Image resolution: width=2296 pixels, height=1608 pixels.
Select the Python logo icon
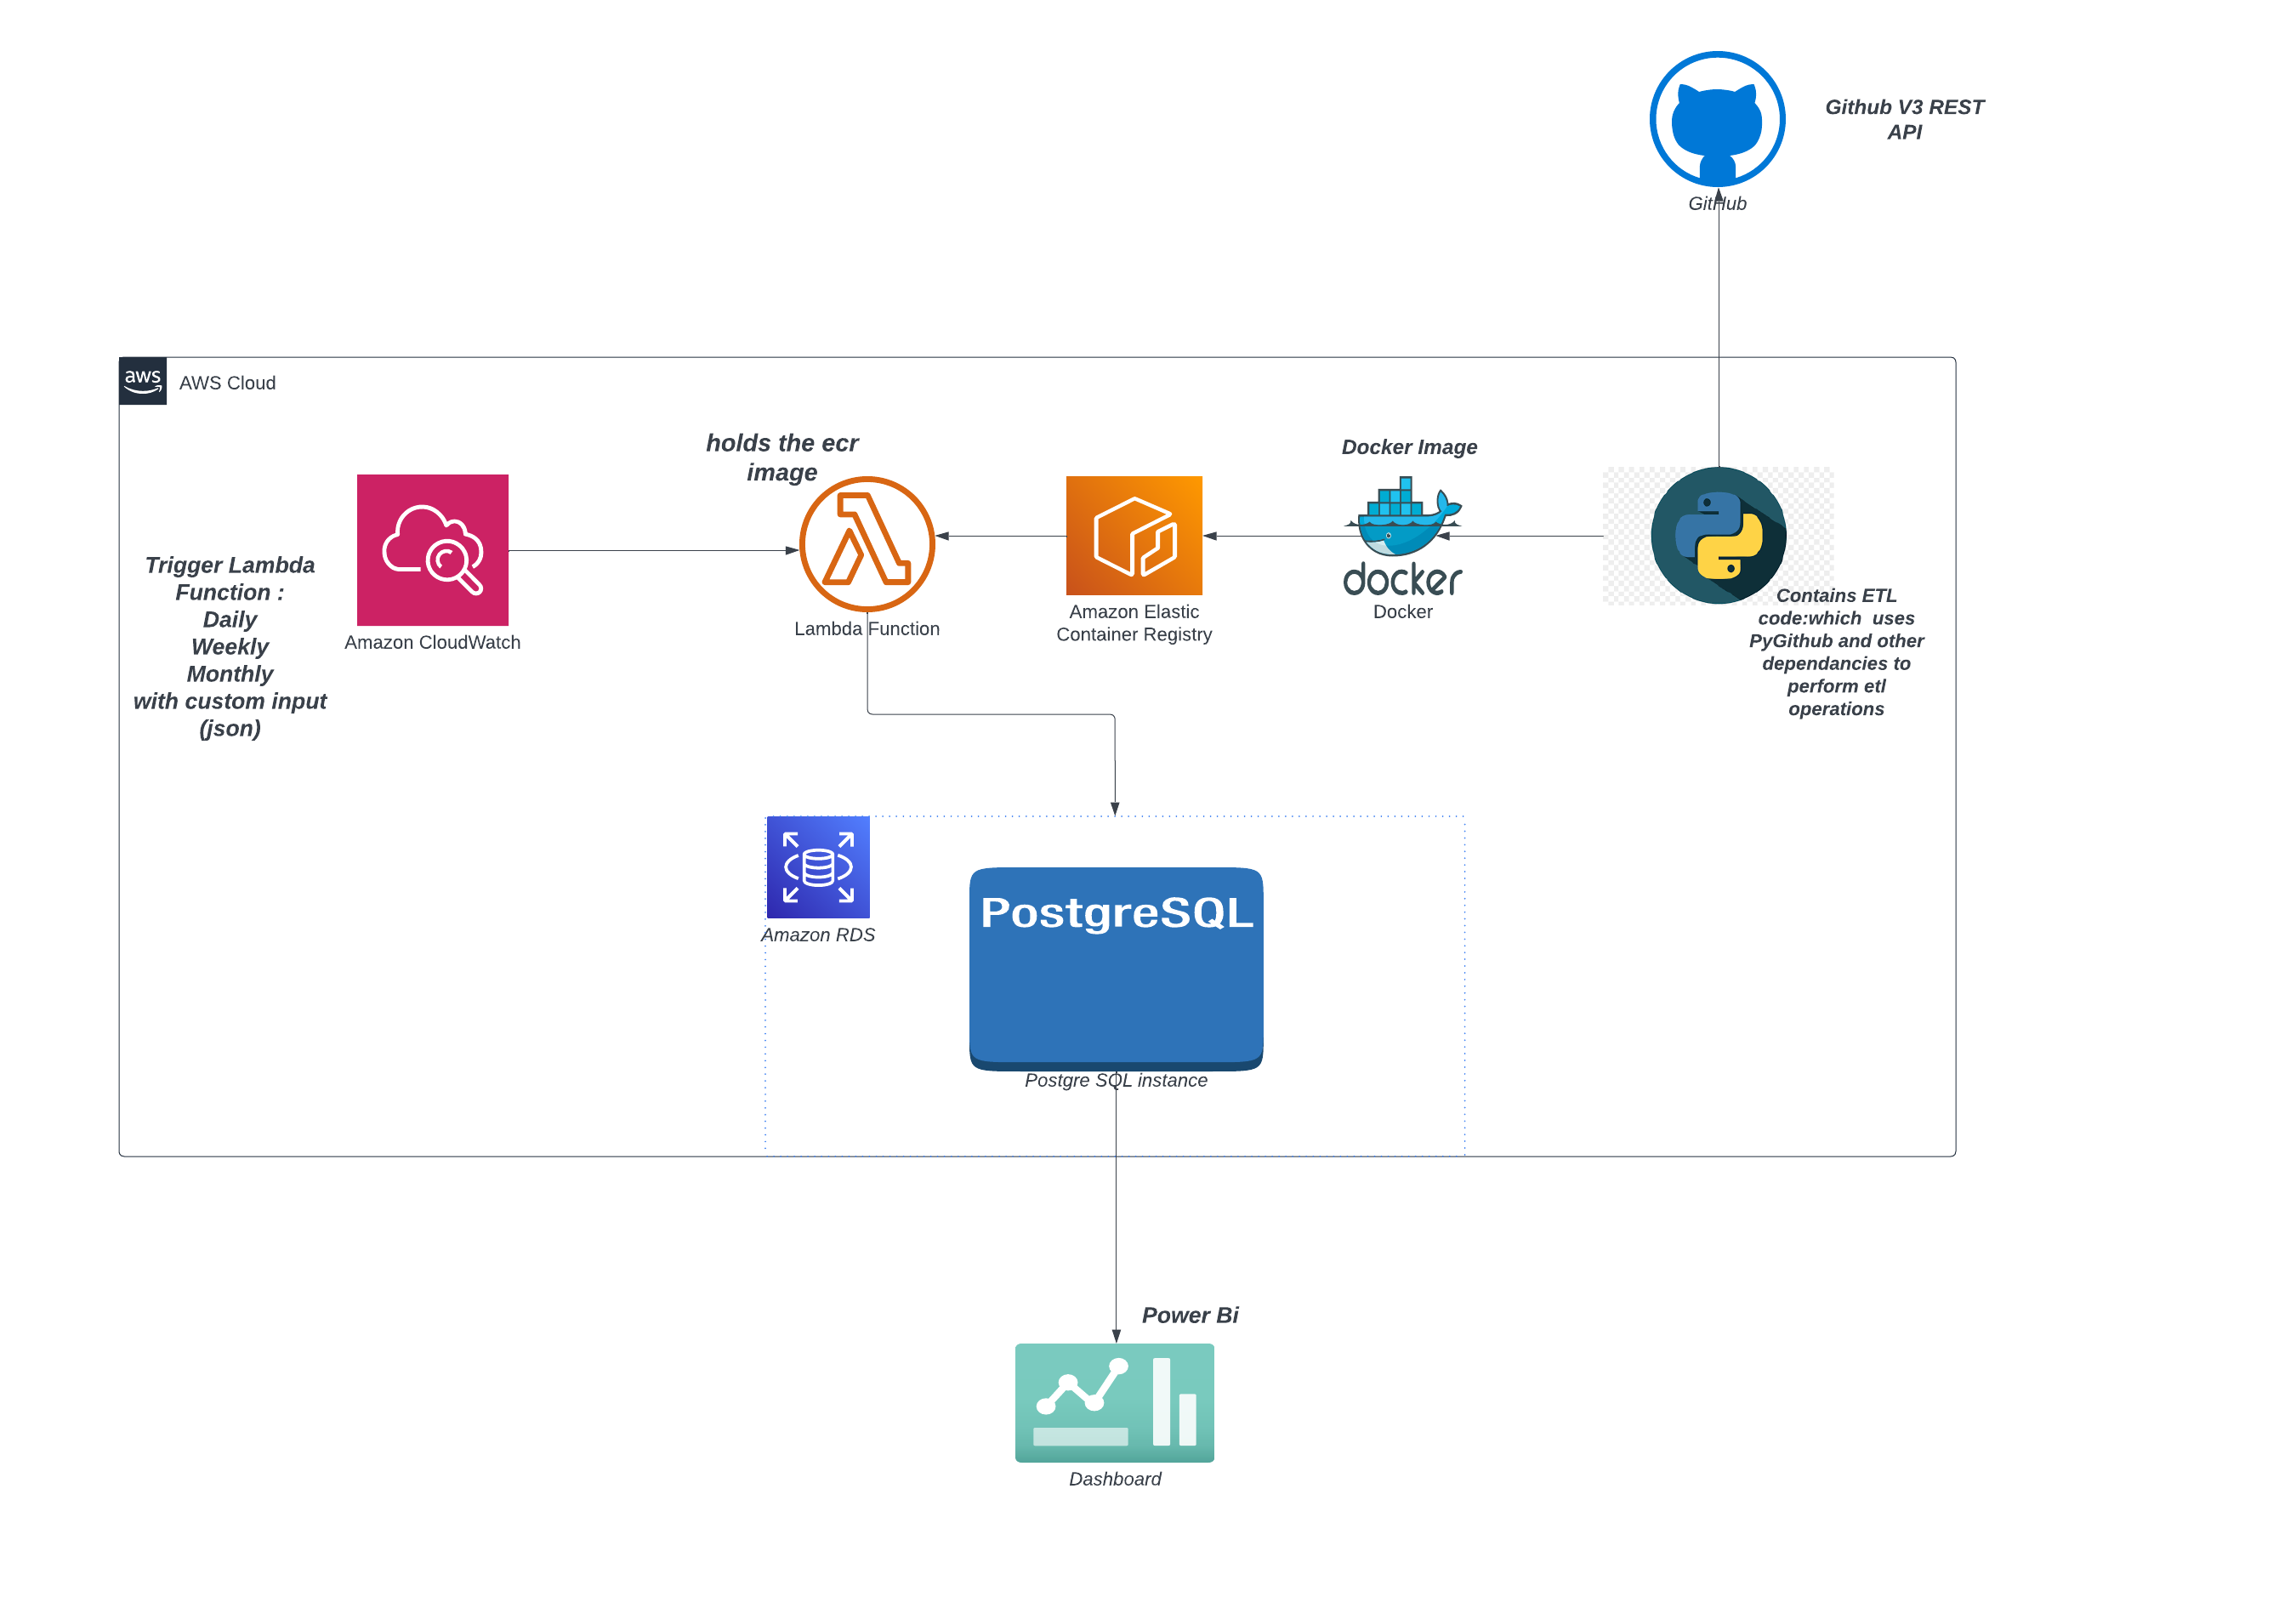(x=1718, y=535)
